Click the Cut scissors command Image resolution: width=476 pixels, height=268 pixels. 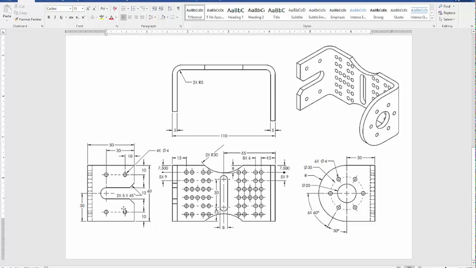20,6
